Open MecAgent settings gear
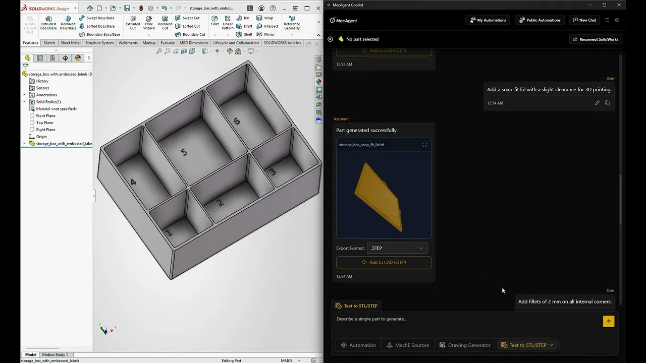The width and height of the screenshot is (646, 363). click(x=617, y=20)
